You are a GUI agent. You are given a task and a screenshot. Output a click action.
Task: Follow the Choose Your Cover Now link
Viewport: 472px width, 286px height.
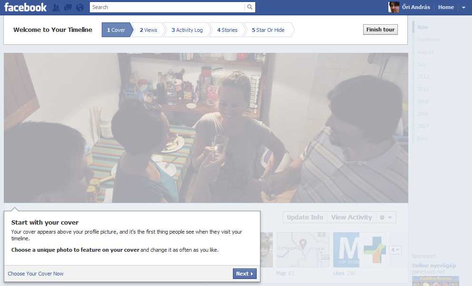click(x=36, y=274)
